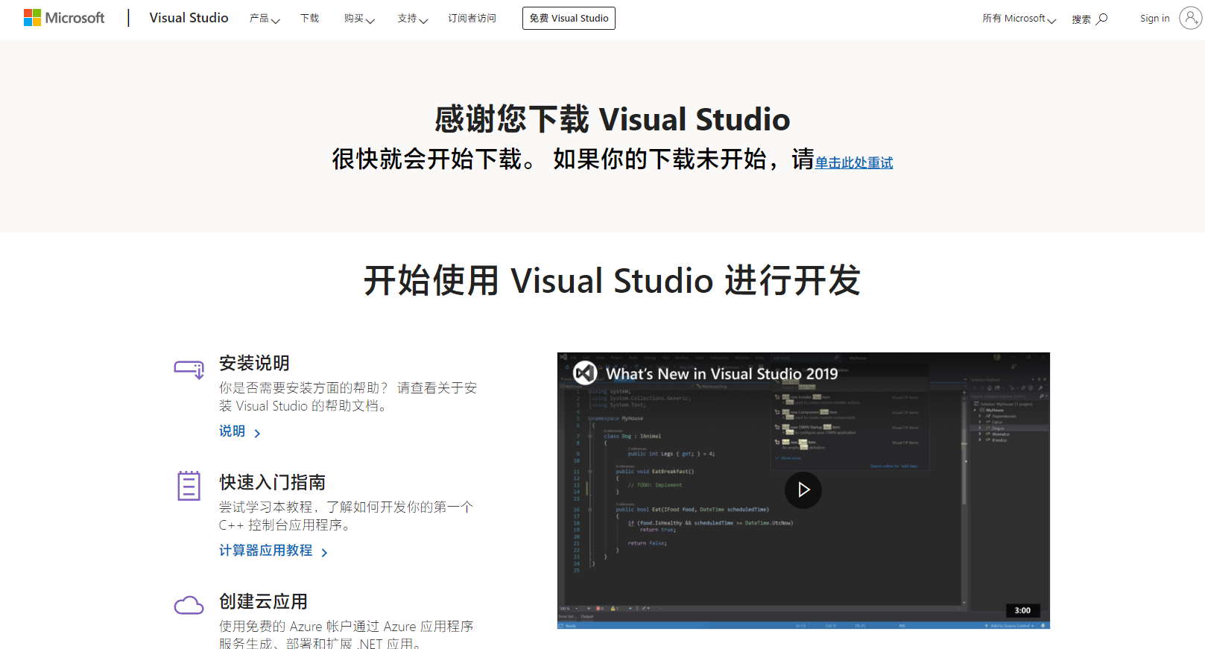Open the 计算器应用教程 link
This screenshot has width=1205, height=649.
[273, 551]
